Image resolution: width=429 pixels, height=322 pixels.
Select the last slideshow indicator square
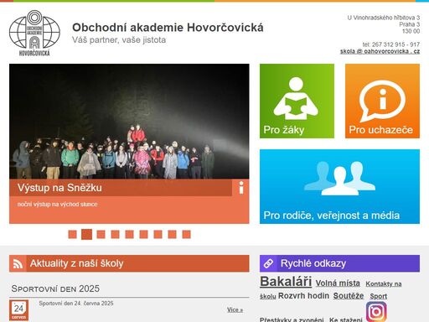[x=186, y=234]
